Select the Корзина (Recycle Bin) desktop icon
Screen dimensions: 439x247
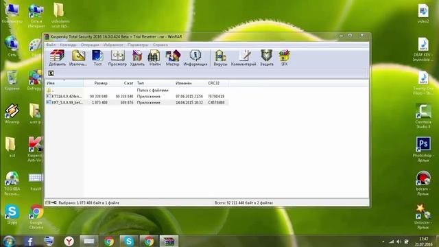pyautogui.click(x=12, y=80)
